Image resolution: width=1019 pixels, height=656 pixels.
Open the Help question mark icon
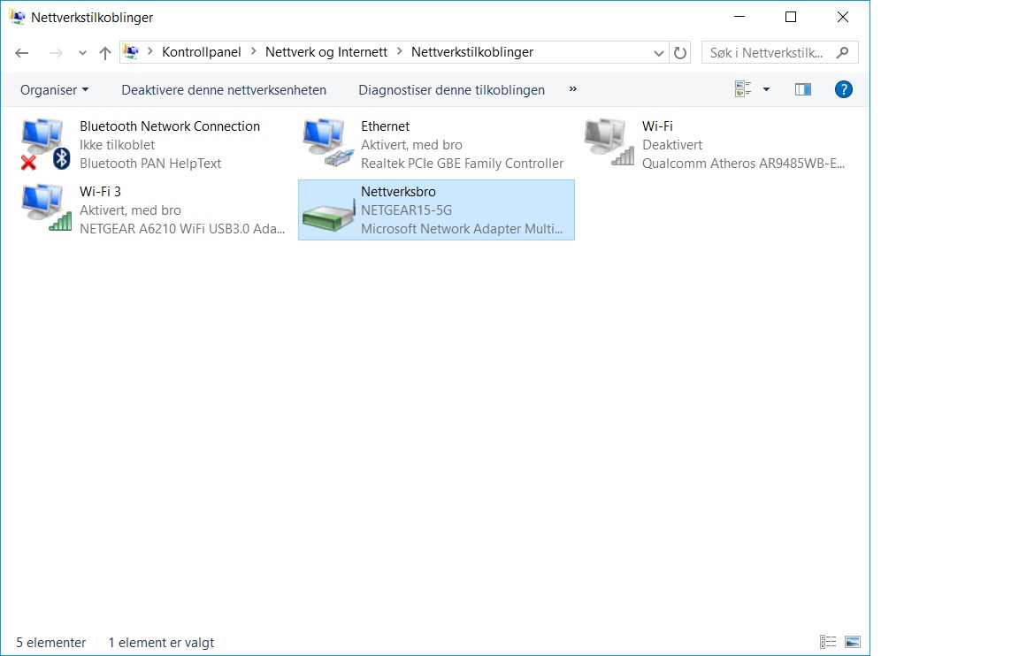(843, 89)
